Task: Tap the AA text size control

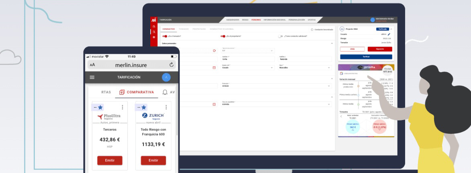Action: click(x=92, y=65)
